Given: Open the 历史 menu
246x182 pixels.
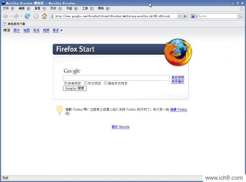Looking at the screenshot, I should 56,8.
